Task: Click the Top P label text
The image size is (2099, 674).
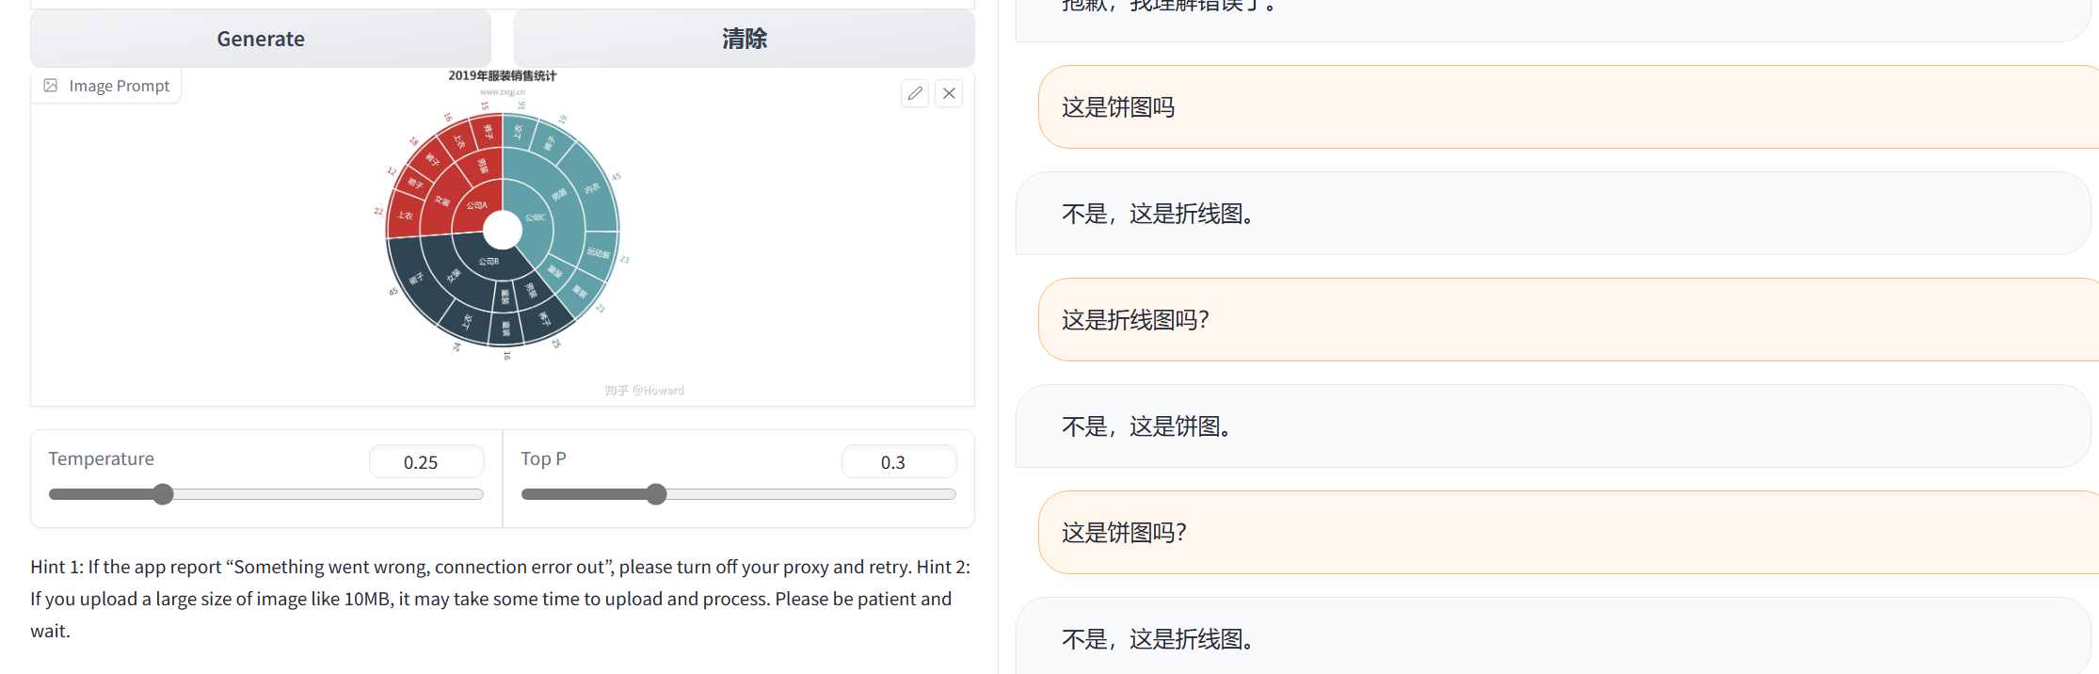Action: pyautogui.click(x=543, y=458)
